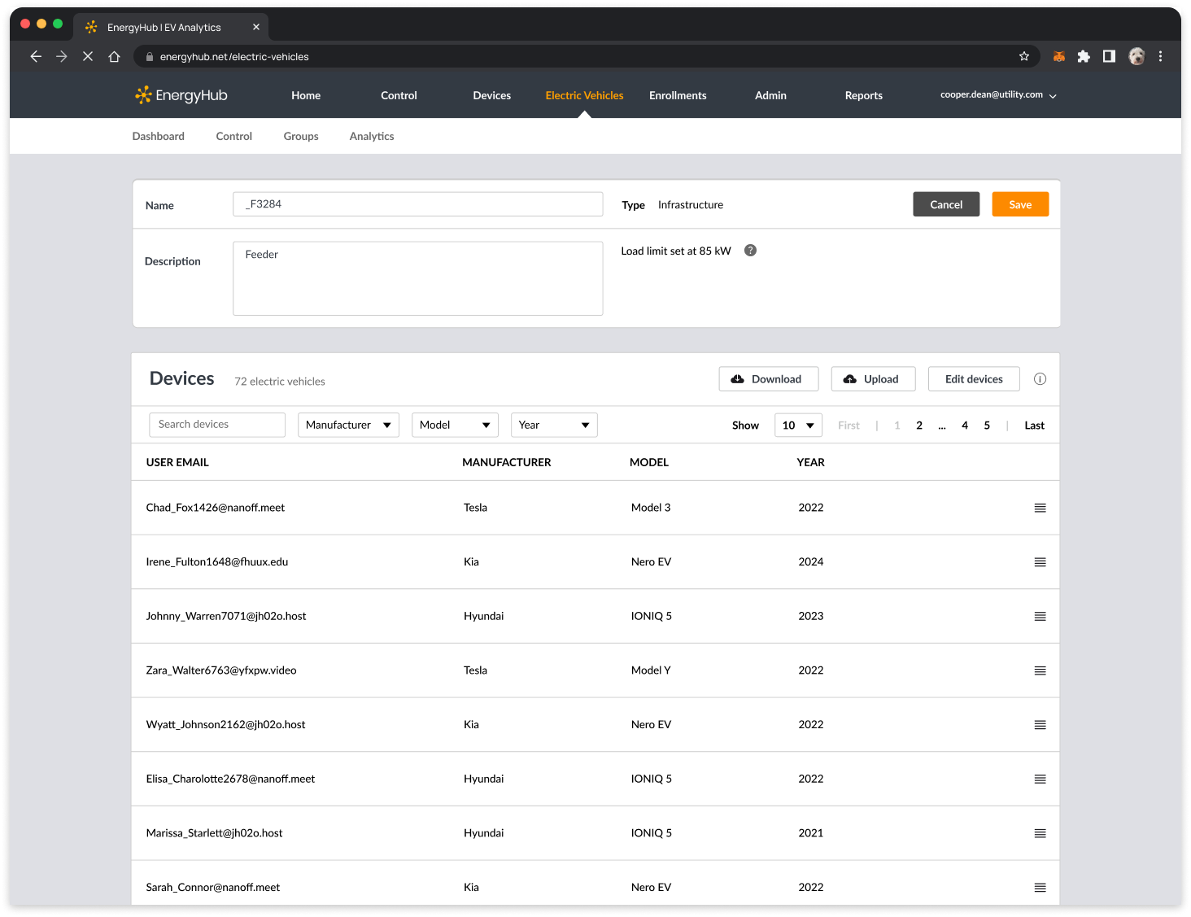Click the EnergyHub logo

coord(181,95)
